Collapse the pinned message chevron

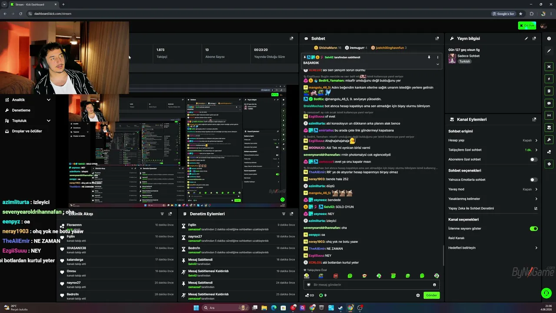(437, 64)
